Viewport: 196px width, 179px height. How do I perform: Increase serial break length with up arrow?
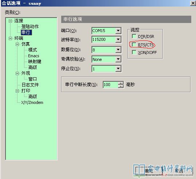(x=121, y=83)
